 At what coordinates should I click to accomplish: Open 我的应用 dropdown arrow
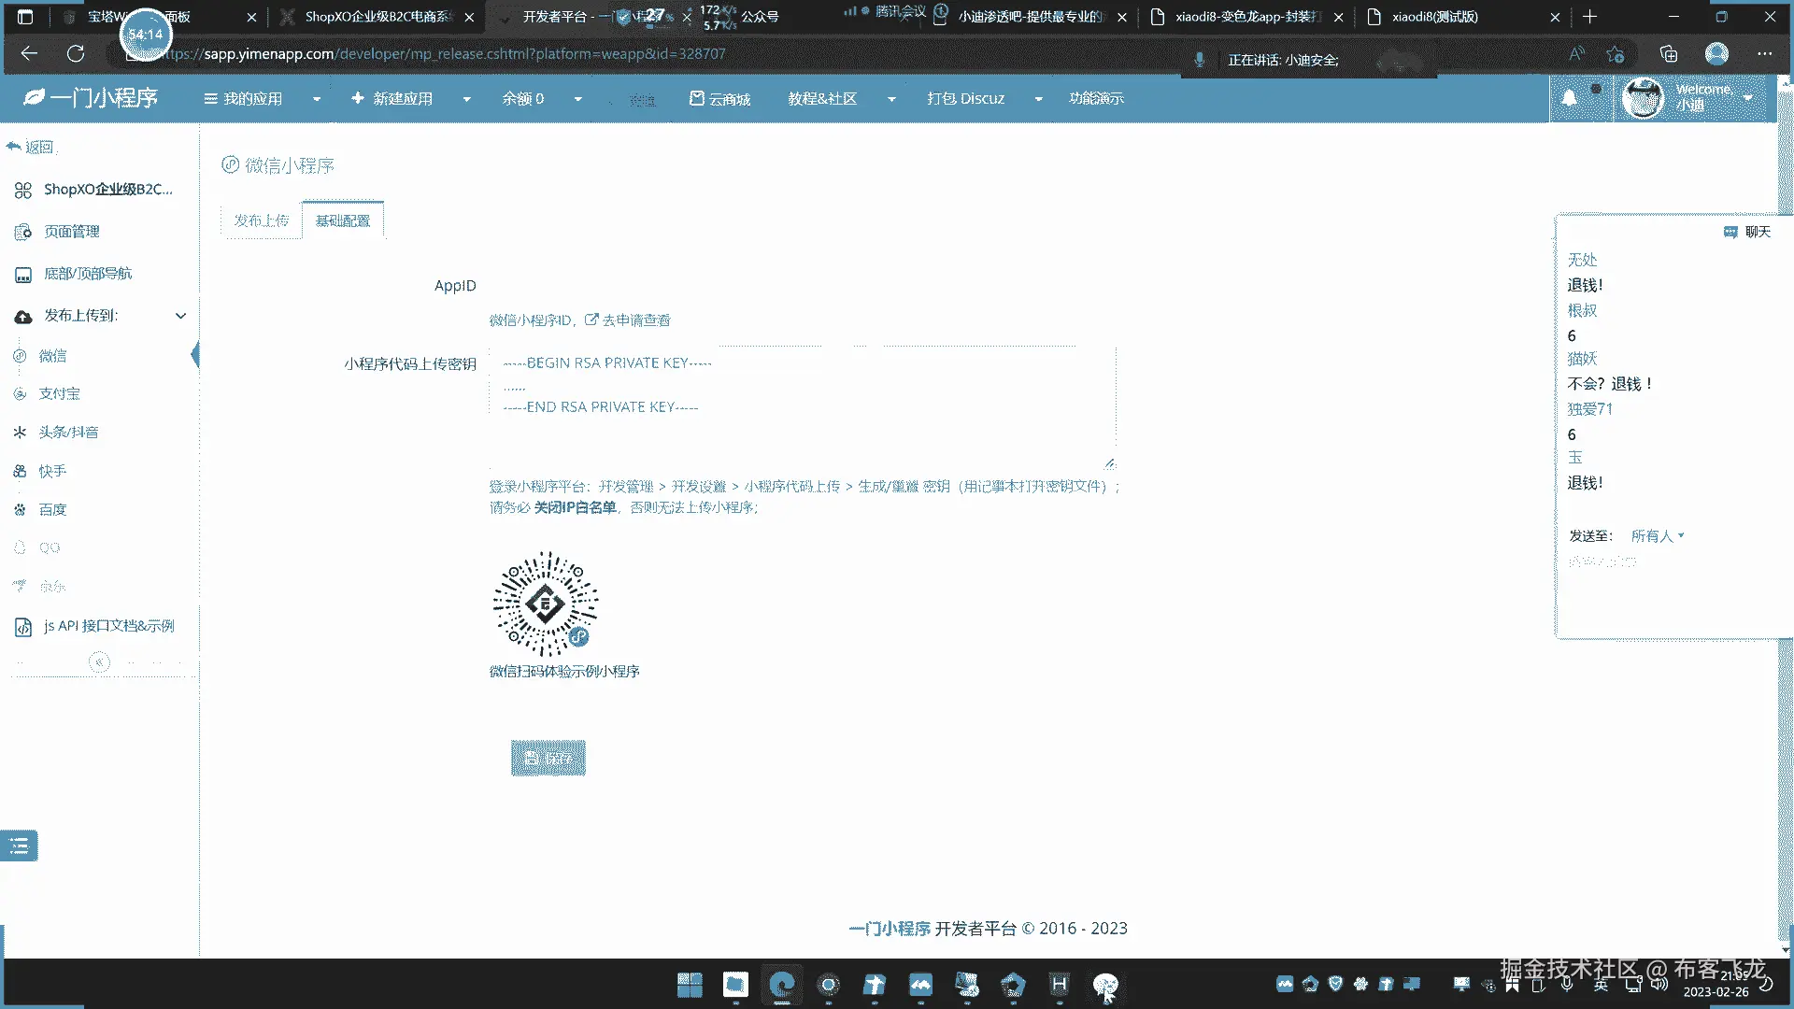317,99
